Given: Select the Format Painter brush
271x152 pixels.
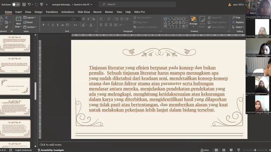Looking at the screenshot, I should click(6, 27).
